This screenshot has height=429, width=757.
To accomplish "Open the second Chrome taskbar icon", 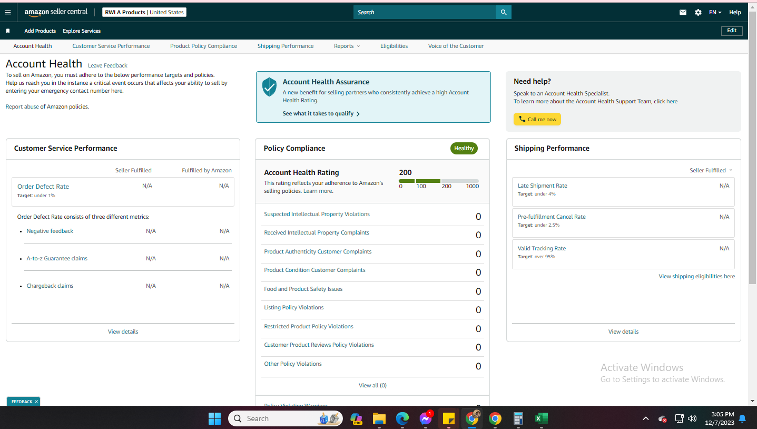I will (495, 418).
